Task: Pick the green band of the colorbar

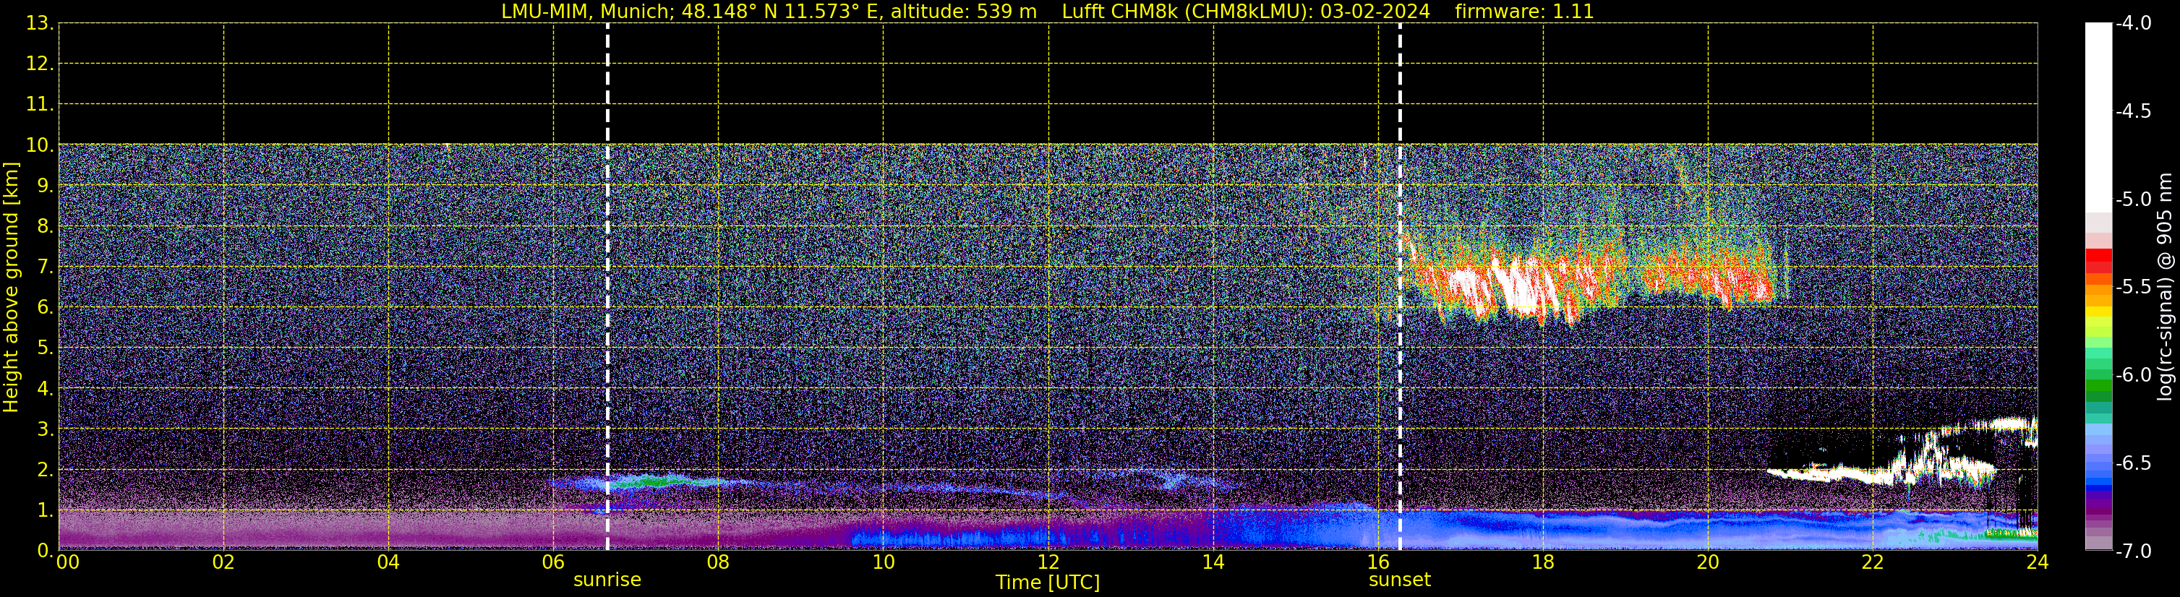Action: [2099, 385]
